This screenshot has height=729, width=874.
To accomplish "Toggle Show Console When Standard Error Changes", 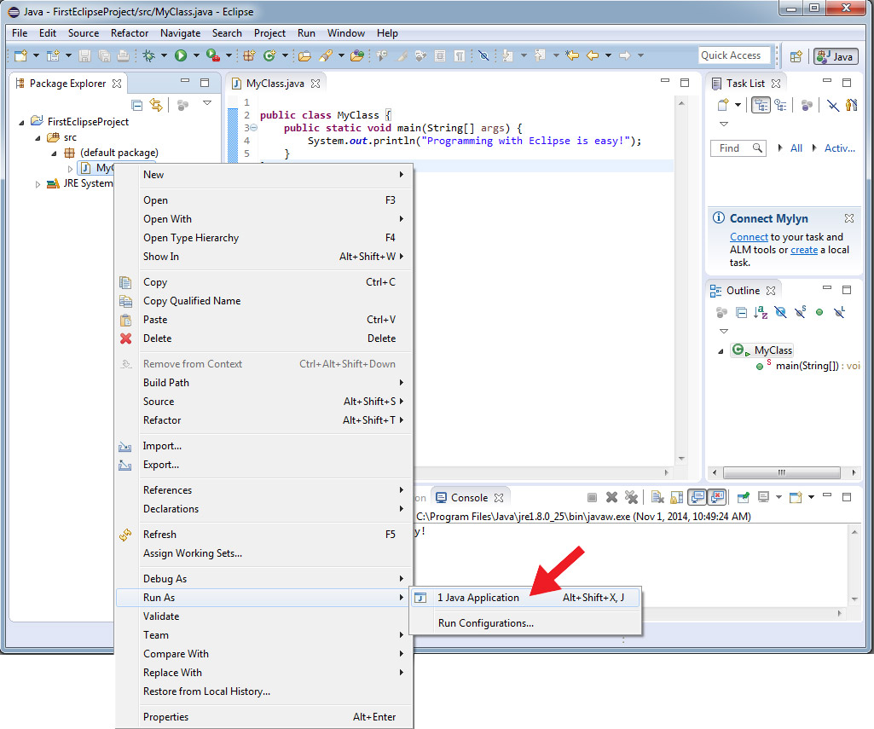I will [x=717, y=497].
